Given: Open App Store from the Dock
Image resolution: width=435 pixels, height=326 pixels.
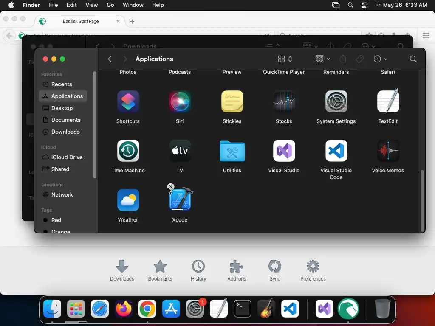Looking at the screenshot, I should (x=171, y=309).
